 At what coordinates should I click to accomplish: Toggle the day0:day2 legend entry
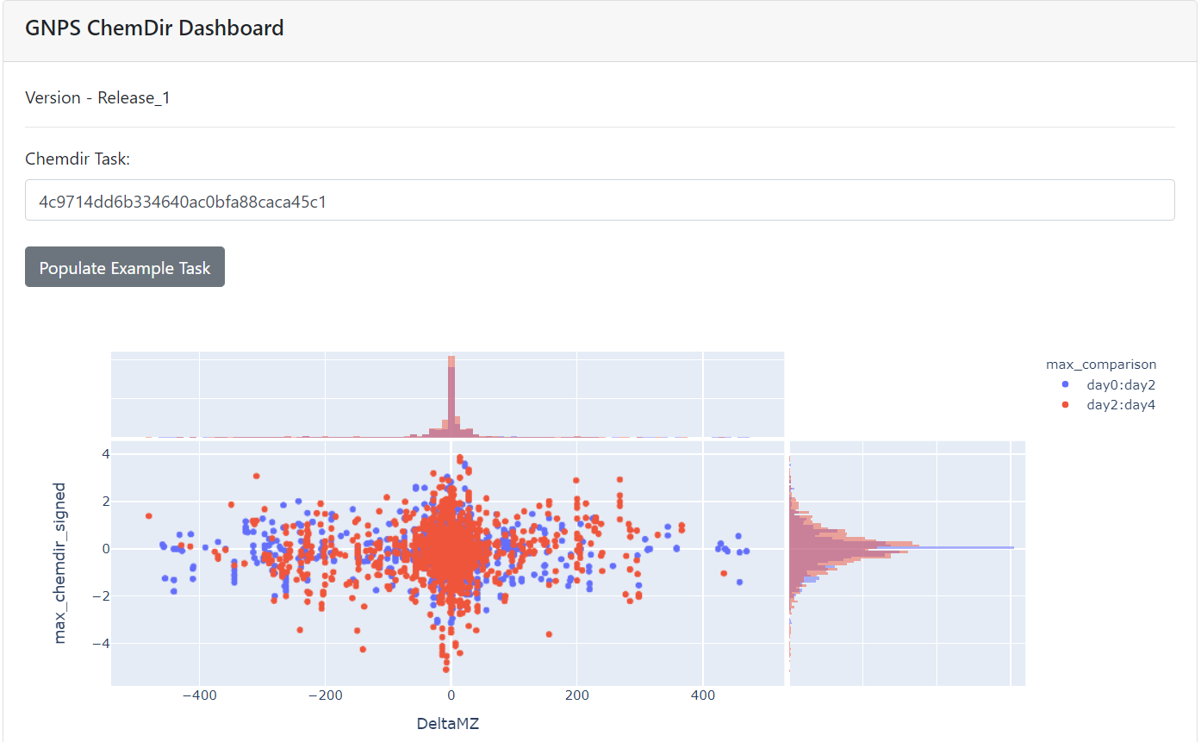pyautogui.click(x=1108, y=384)
